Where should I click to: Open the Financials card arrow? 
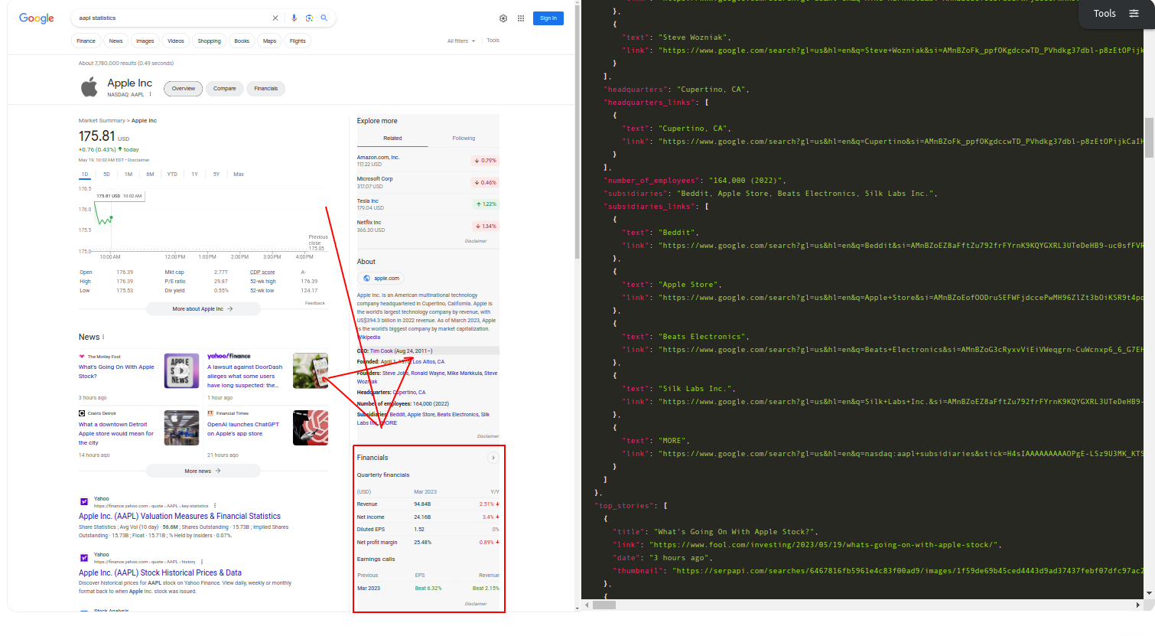493,457
